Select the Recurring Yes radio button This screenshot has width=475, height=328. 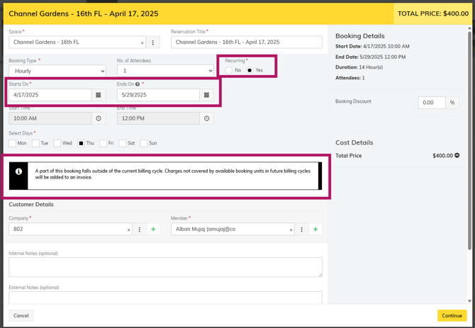[250, 70]
